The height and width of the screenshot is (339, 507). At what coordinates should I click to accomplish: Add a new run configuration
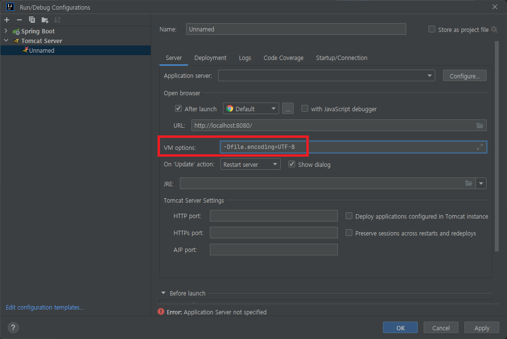[x=7, y=20]
